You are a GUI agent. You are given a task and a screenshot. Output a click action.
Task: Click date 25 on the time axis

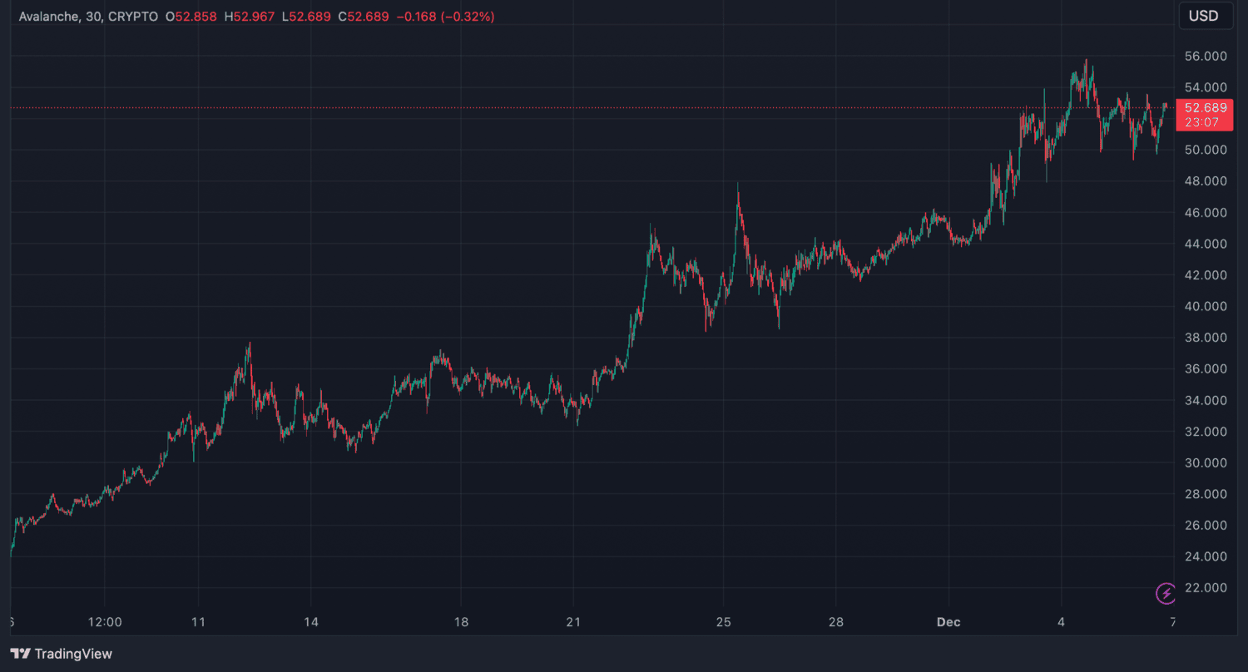click(723, 622)
